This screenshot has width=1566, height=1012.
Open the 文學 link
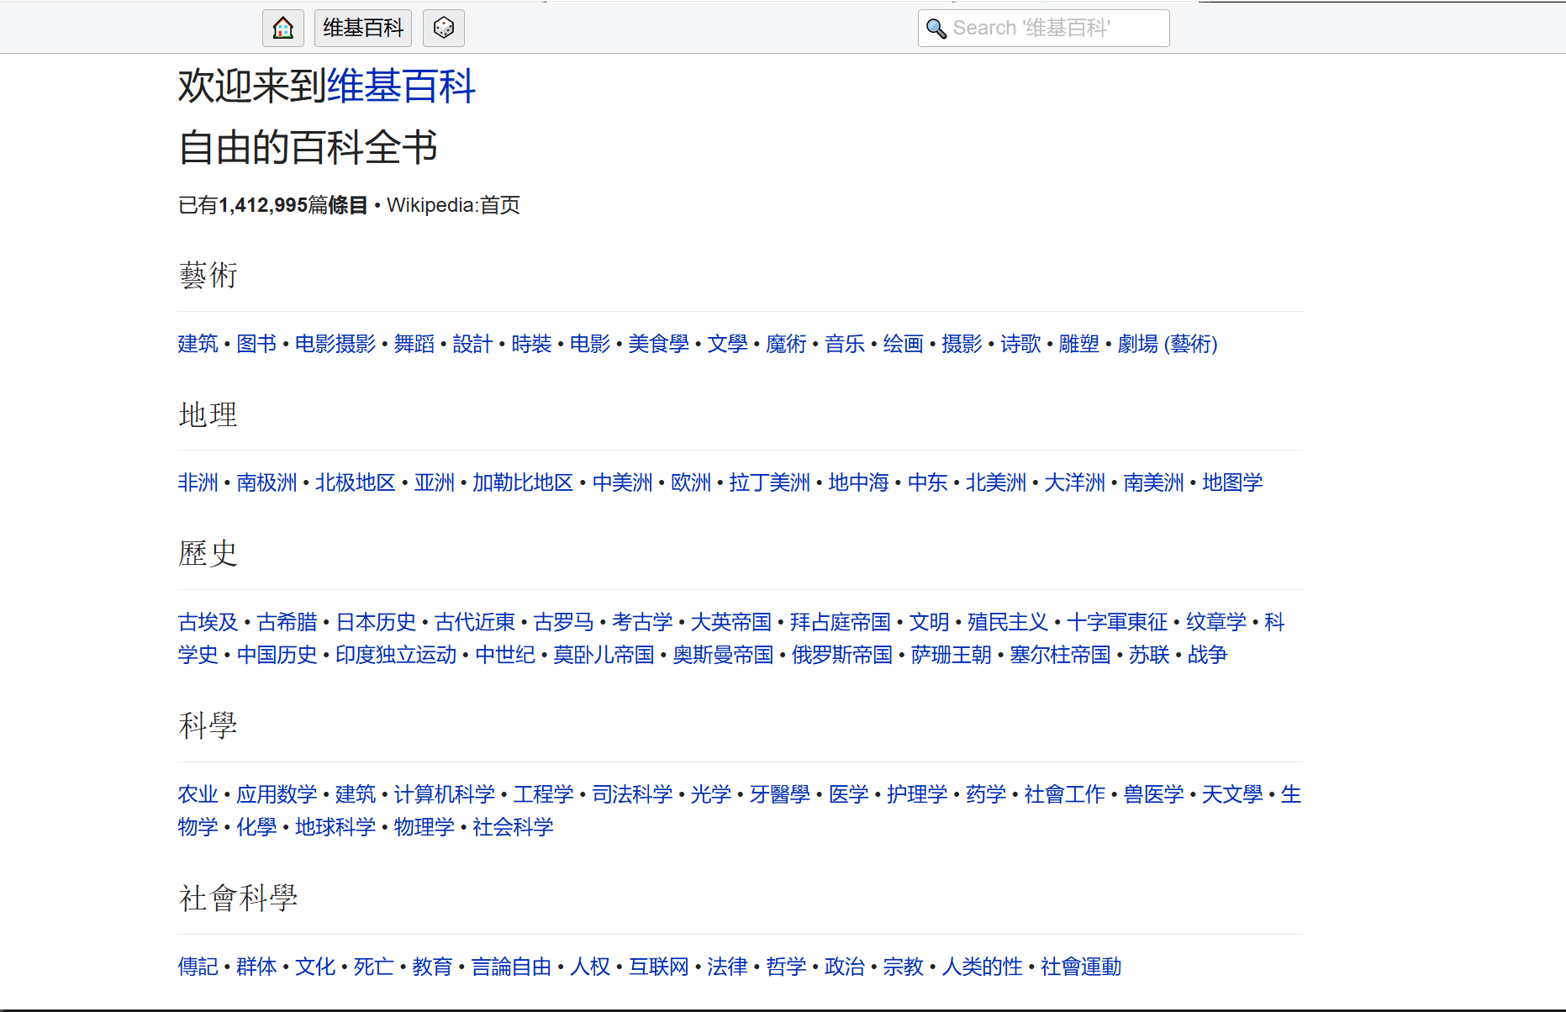728,344
